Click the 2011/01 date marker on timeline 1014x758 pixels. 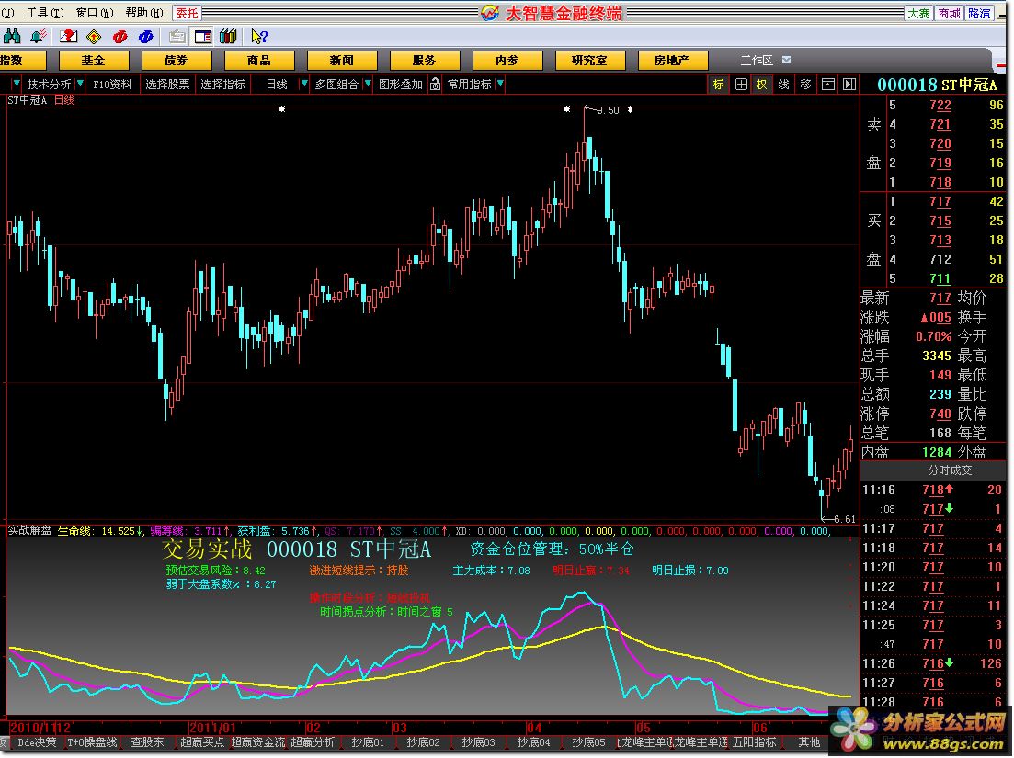pyautogui.click(x=212, y=728)
